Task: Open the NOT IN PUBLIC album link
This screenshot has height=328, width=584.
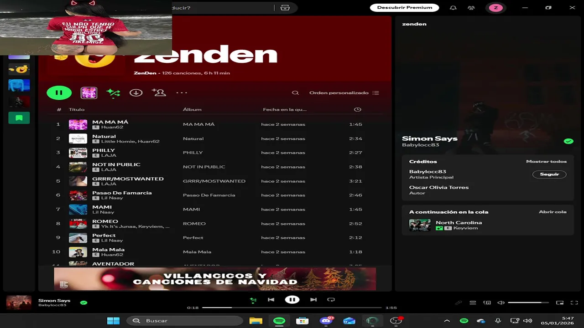Action: [204, 167]
